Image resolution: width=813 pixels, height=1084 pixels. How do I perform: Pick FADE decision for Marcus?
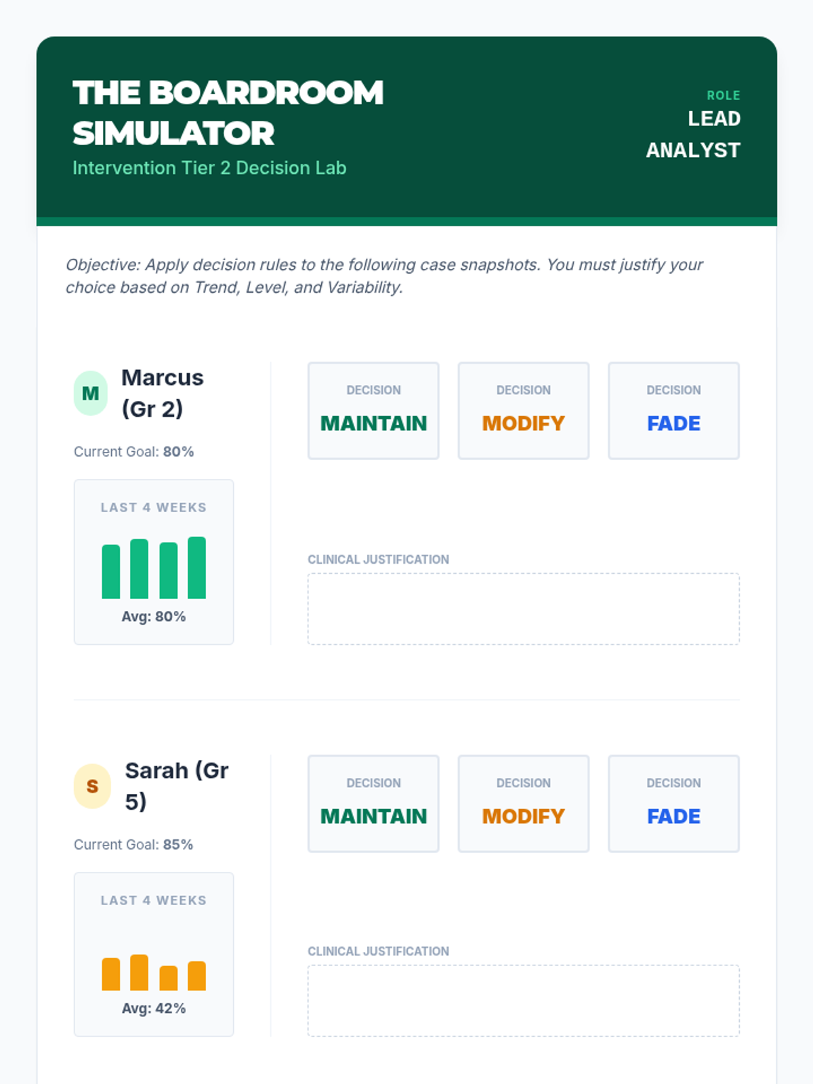673,411
